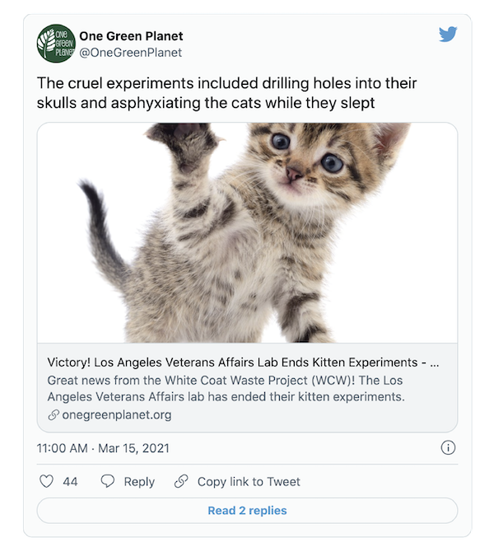Open the One Green Planet display name
This screenshot has height=552, width=494.
[x=131, y=36]
